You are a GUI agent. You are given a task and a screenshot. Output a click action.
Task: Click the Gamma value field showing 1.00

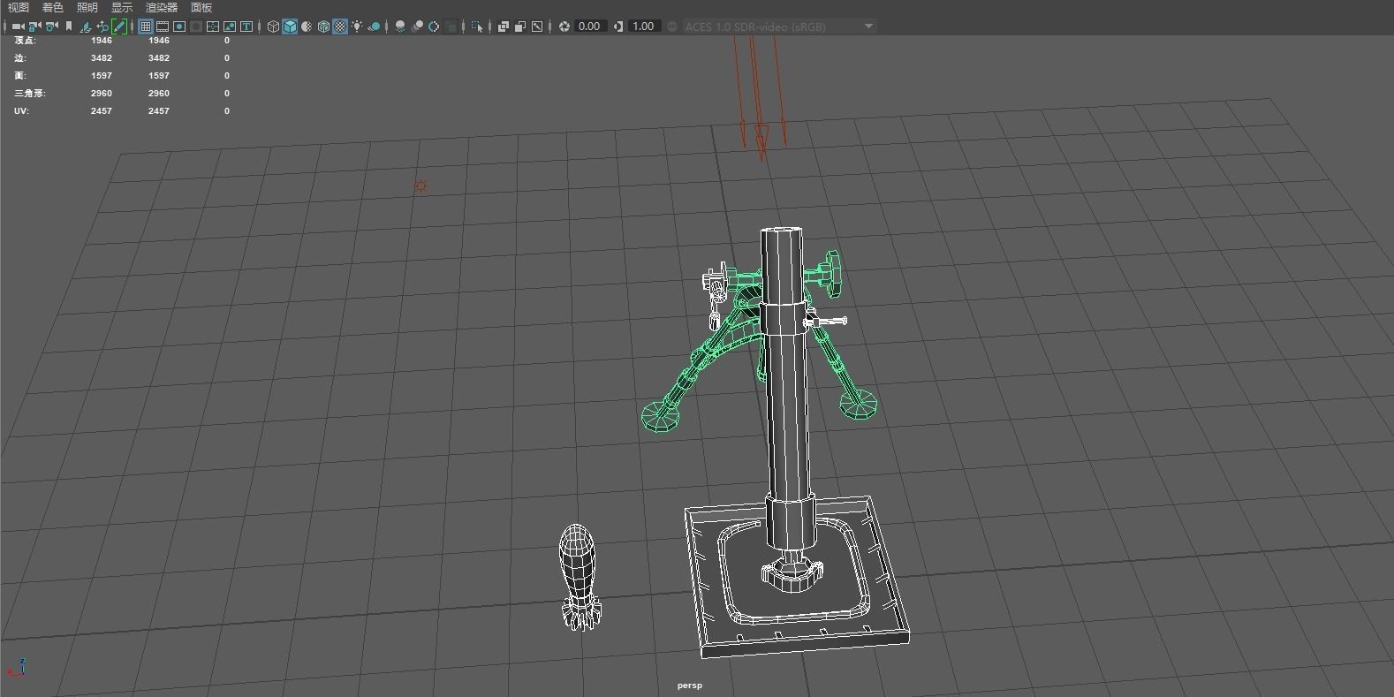click(x=643, y=27)
